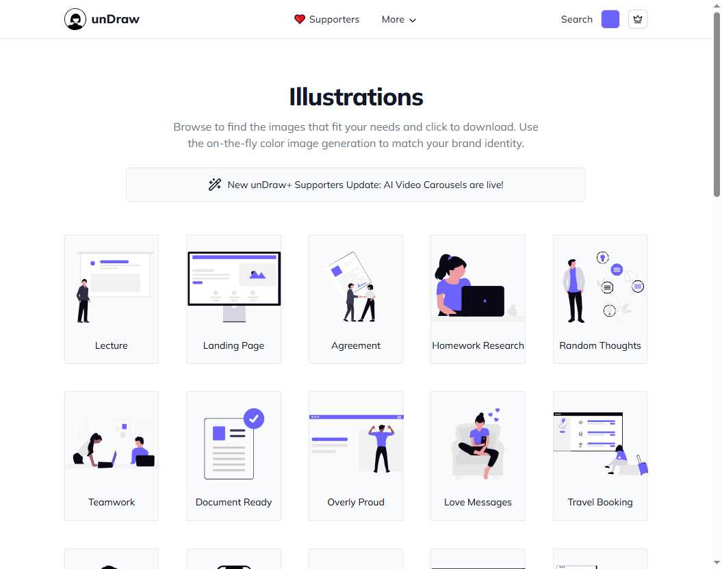Select the Document Ready illustration
This screenshot has height=569, width=722.
[x=233, y=455]
